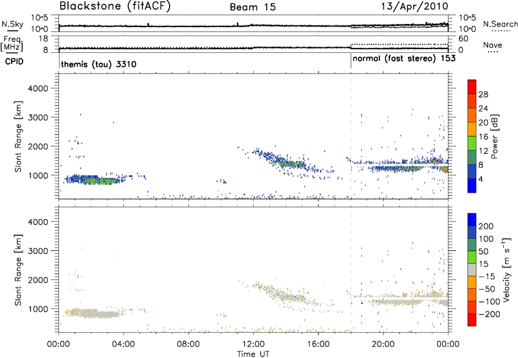Click the '3000' tick in the velocity panel
Viewport: 518px width, 358px height.
click(x=38, y=251)
